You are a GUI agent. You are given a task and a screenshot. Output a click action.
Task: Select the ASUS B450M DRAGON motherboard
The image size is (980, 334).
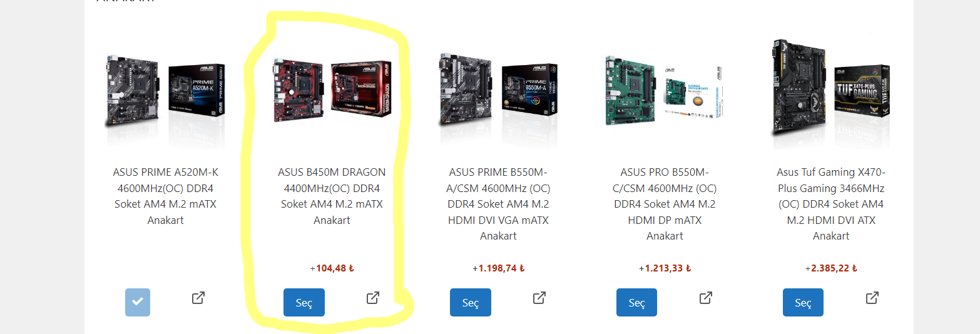coord(304,302)
